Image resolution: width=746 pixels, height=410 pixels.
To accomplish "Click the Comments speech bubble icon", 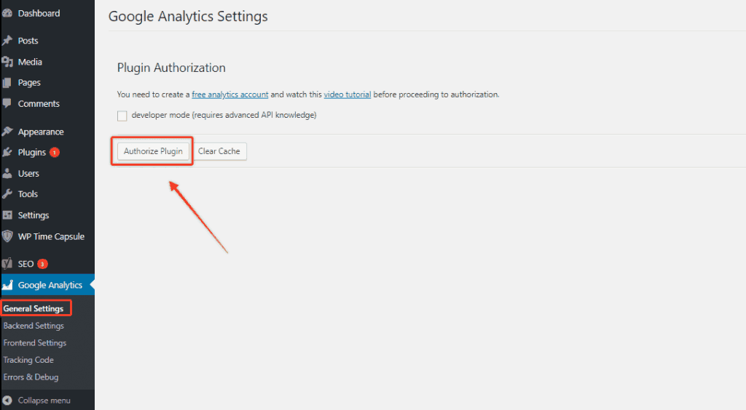I will pos(7,103).
